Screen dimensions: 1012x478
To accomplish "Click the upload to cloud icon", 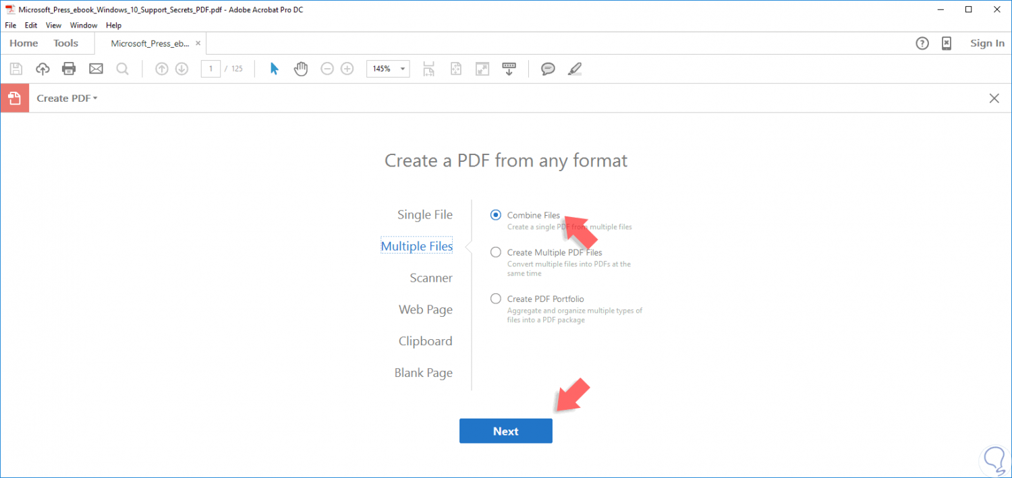I will (43, 69).
